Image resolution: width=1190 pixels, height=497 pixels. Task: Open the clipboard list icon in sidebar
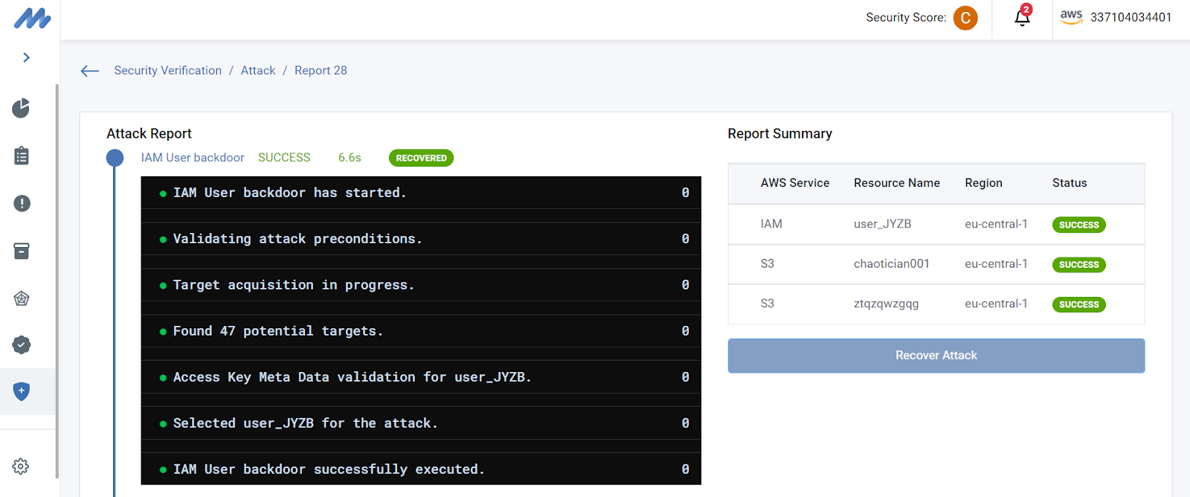tap(22, 155)
